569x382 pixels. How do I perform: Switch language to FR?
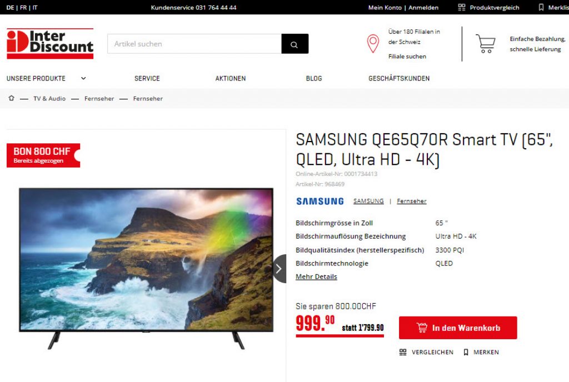(23, 7)
